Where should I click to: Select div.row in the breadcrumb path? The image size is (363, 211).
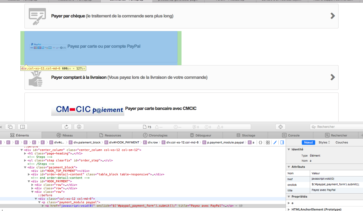coord(151,142)
